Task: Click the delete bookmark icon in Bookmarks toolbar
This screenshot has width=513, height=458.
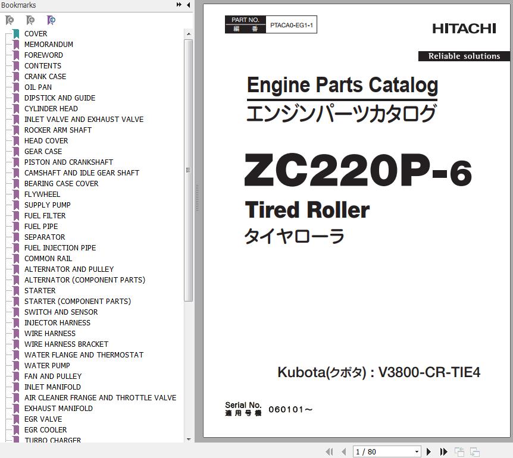Action: [x=10, y=20]
